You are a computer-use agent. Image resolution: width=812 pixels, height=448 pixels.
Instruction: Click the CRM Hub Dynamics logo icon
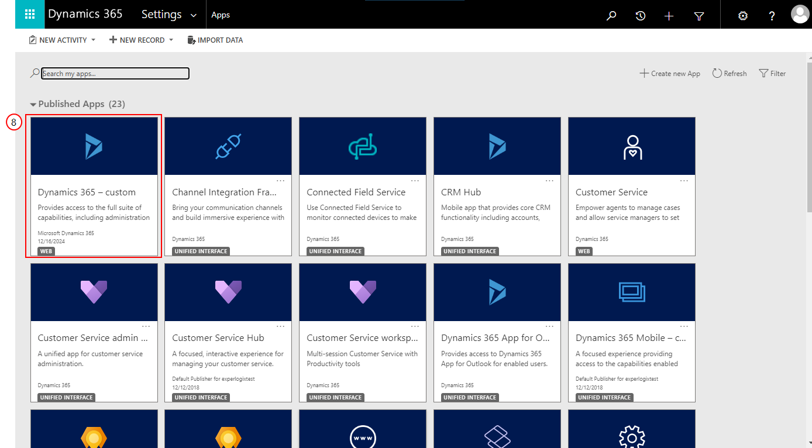(497, 146)
